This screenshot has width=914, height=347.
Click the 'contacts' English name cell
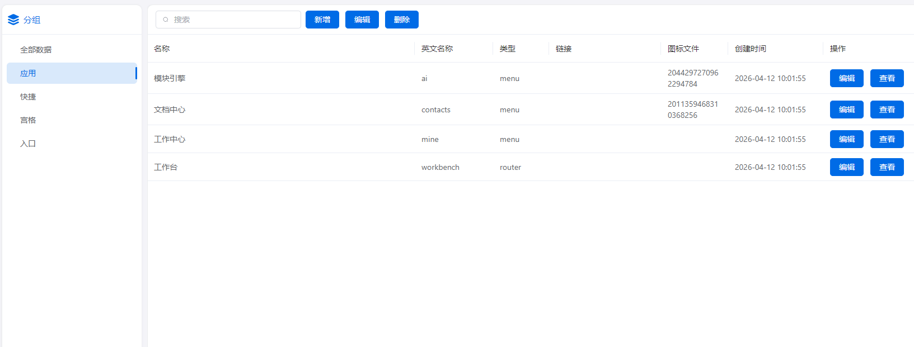(x=436, y=110)
